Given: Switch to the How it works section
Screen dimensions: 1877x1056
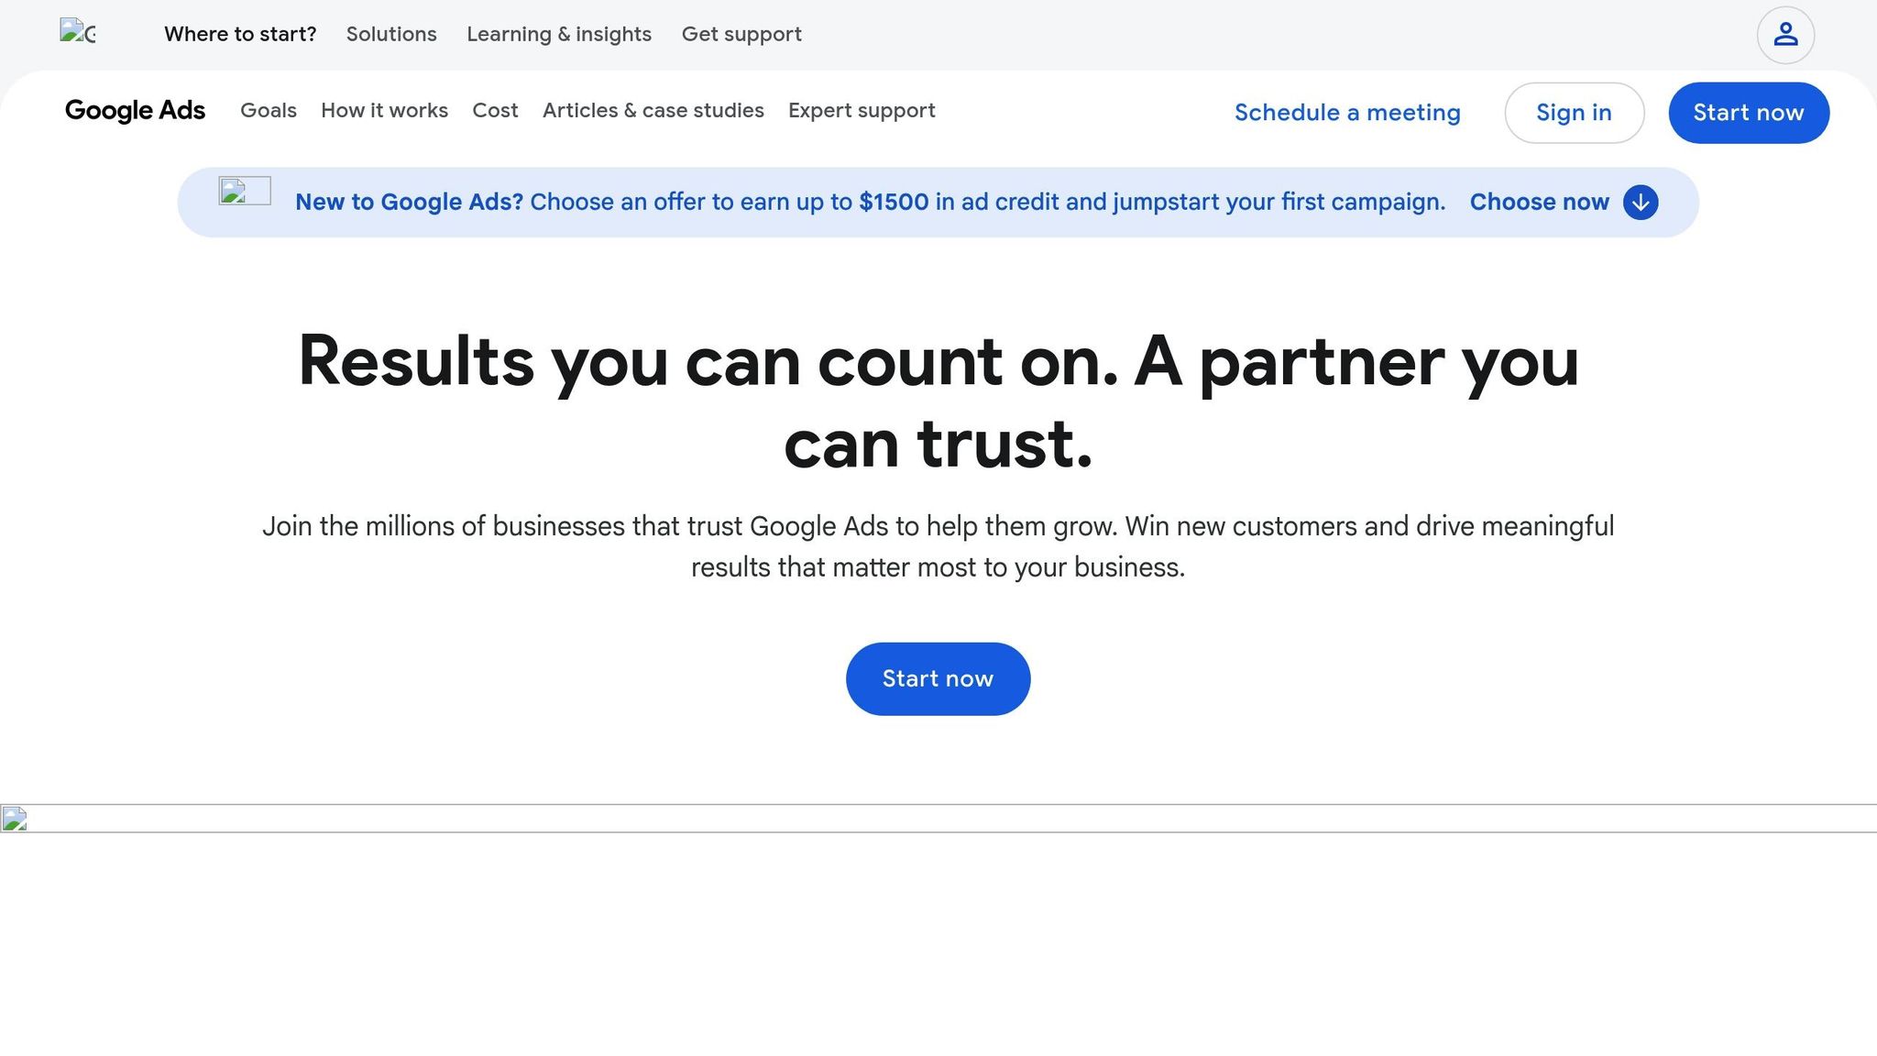Looking at the screenshot, I should pos(384,111).
